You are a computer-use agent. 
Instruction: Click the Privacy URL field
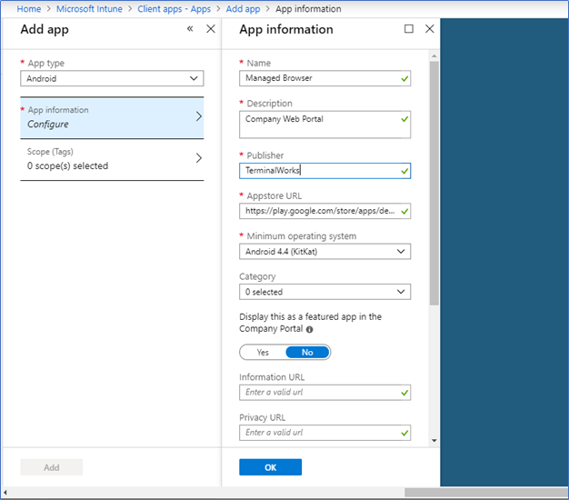coord(324,433)
